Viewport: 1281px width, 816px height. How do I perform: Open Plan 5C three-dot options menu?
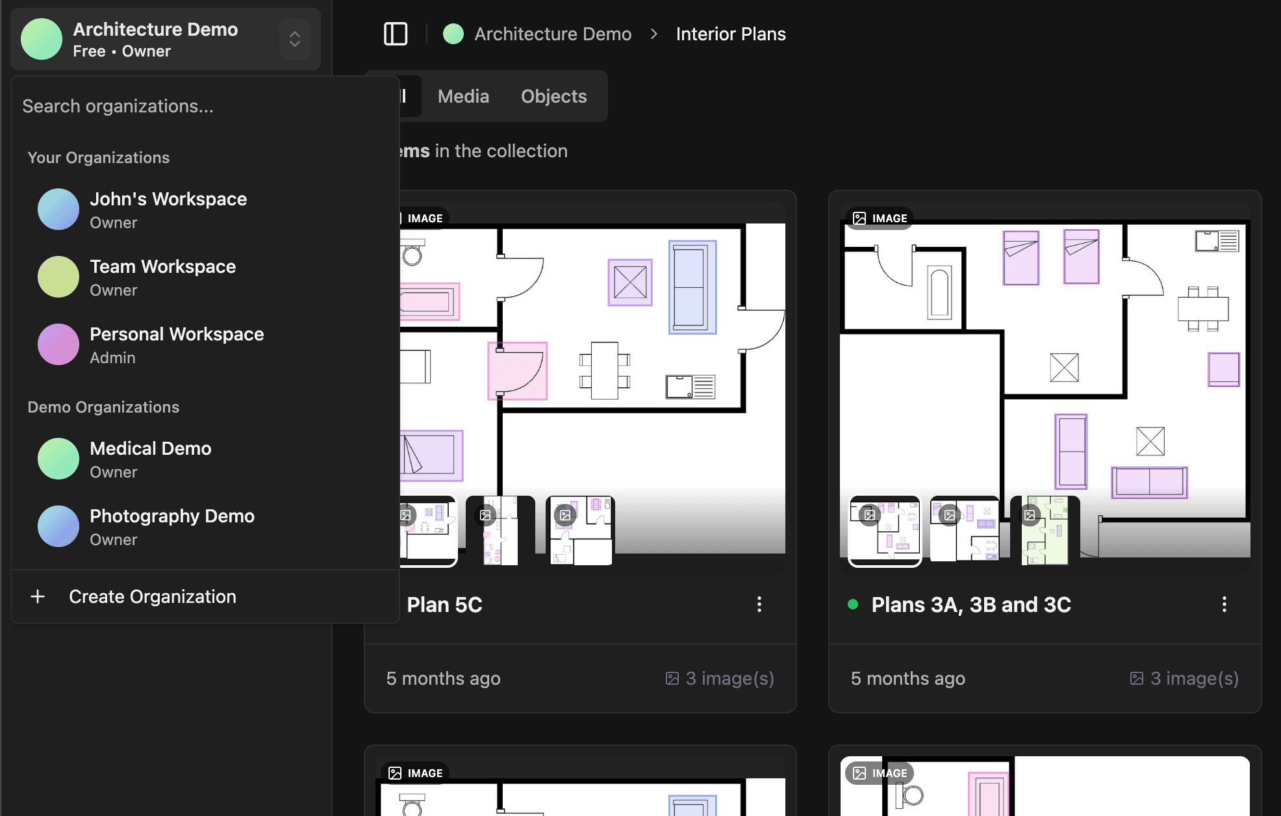point(759,604)
